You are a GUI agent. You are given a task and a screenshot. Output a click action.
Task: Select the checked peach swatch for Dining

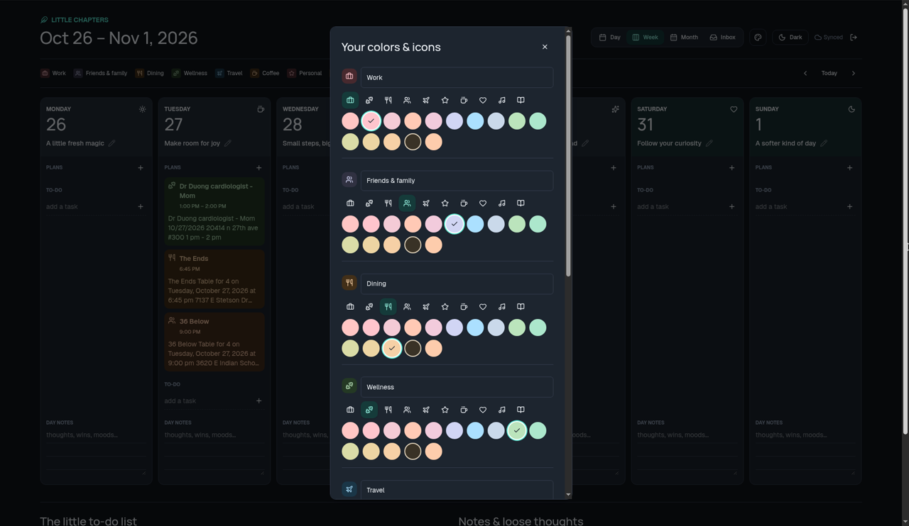click(392, 348)
